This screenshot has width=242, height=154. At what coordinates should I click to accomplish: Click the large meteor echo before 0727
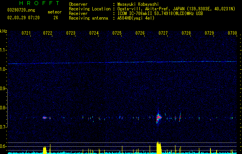pyautogui.click(x=159, y=117)
